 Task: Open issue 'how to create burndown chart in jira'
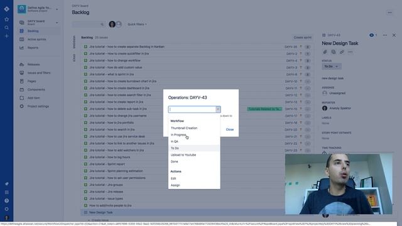(123, 81)
